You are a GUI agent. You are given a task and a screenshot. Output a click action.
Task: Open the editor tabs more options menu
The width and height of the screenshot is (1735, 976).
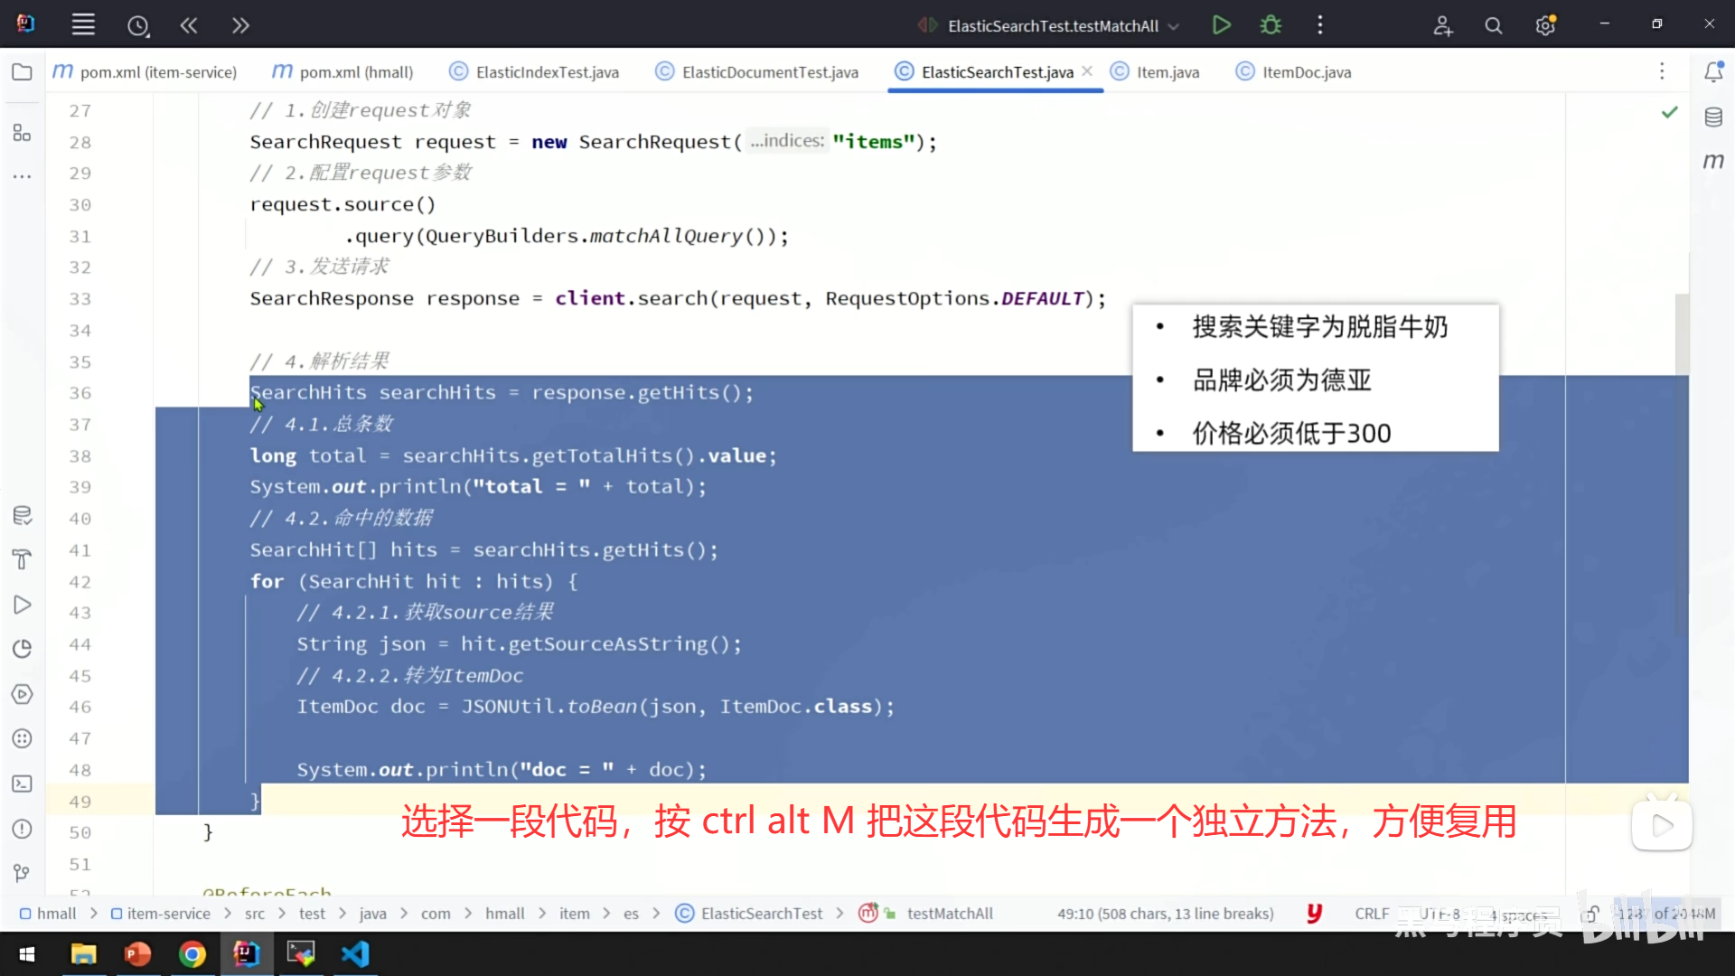pos(1661,72)
